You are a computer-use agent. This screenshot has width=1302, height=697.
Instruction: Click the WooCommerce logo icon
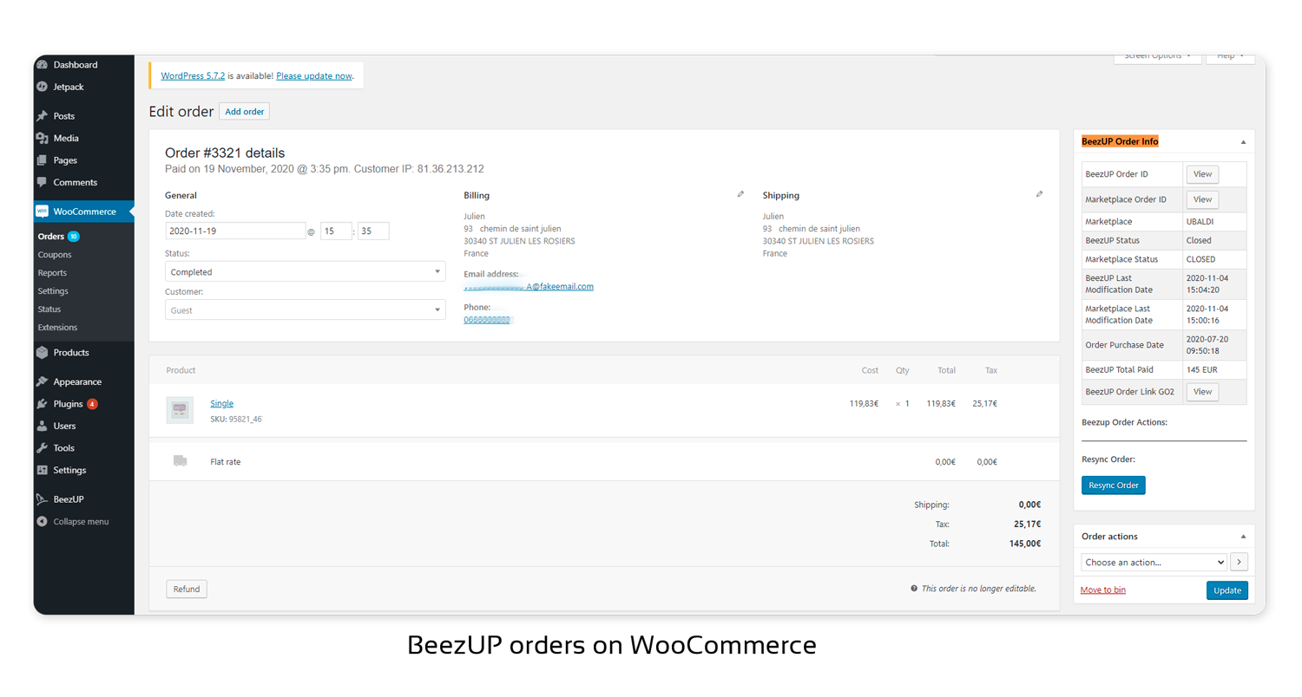pyautogui.click(x=42, y=212)
